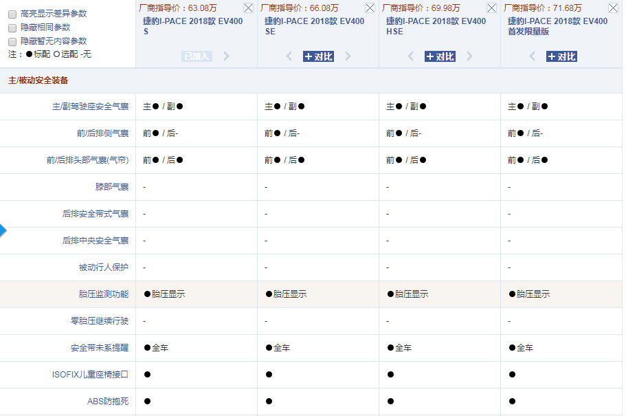This screenshot has height=416, width=626.
Task: Select the 零胎压继续行驶 parameter label
Action: 100,321
